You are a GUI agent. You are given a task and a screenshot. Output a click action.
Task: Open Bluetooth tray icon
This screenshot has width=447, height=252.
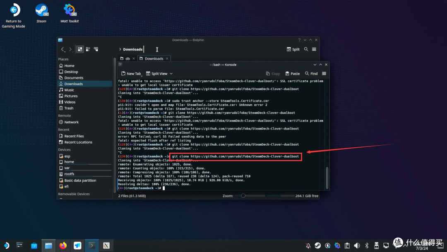(367, 245)
